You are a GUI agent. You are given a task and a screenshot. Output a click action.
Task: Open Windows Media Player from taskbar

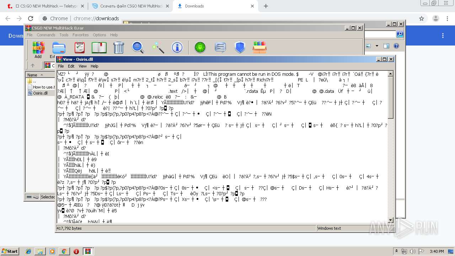pos(52,251)
